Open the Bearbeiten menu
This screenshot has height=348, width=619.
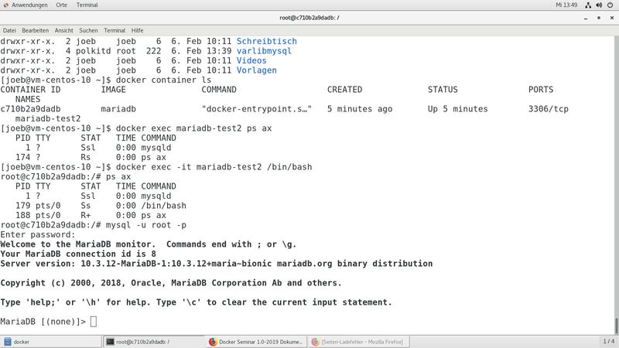[36, 30]
